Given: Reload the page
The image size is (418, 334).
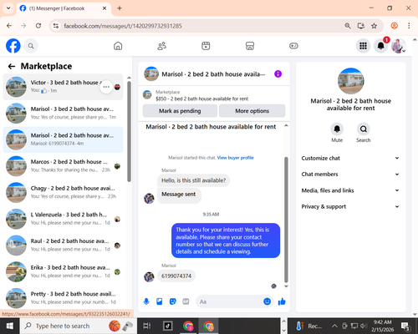Looking at the screenshot, I should (x=38, y=26).
